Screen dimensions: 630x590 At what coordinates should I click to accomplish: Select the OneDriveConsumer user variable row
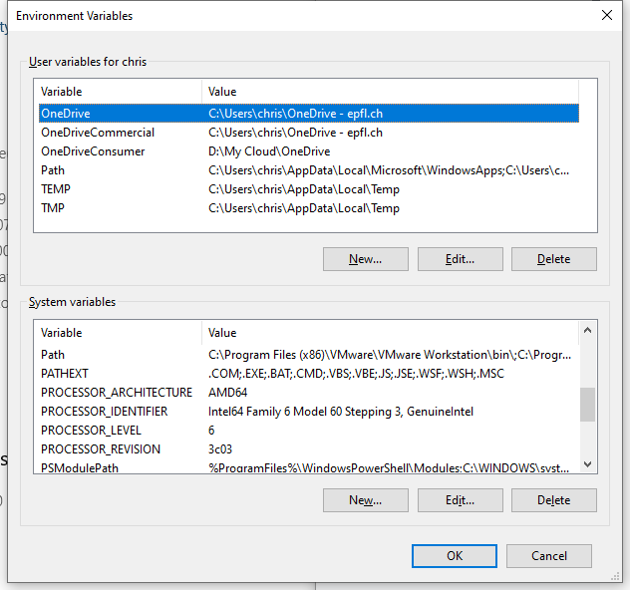pyautogui.click(x=93, y=151)
